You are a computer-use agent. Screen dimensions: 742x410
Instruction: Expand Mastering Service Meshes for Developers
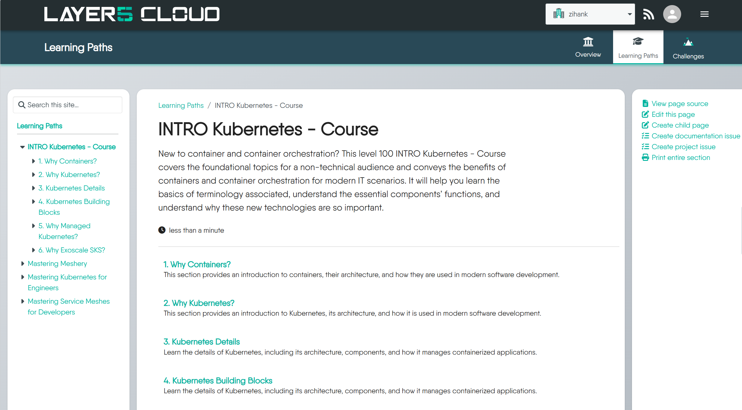22,301
